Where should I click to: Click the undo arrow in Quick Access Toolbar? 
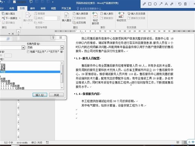[1, 2]
